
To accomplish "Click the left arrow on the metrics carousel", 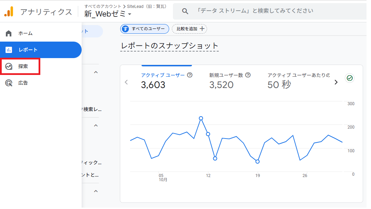I will (x=126, y=82).
